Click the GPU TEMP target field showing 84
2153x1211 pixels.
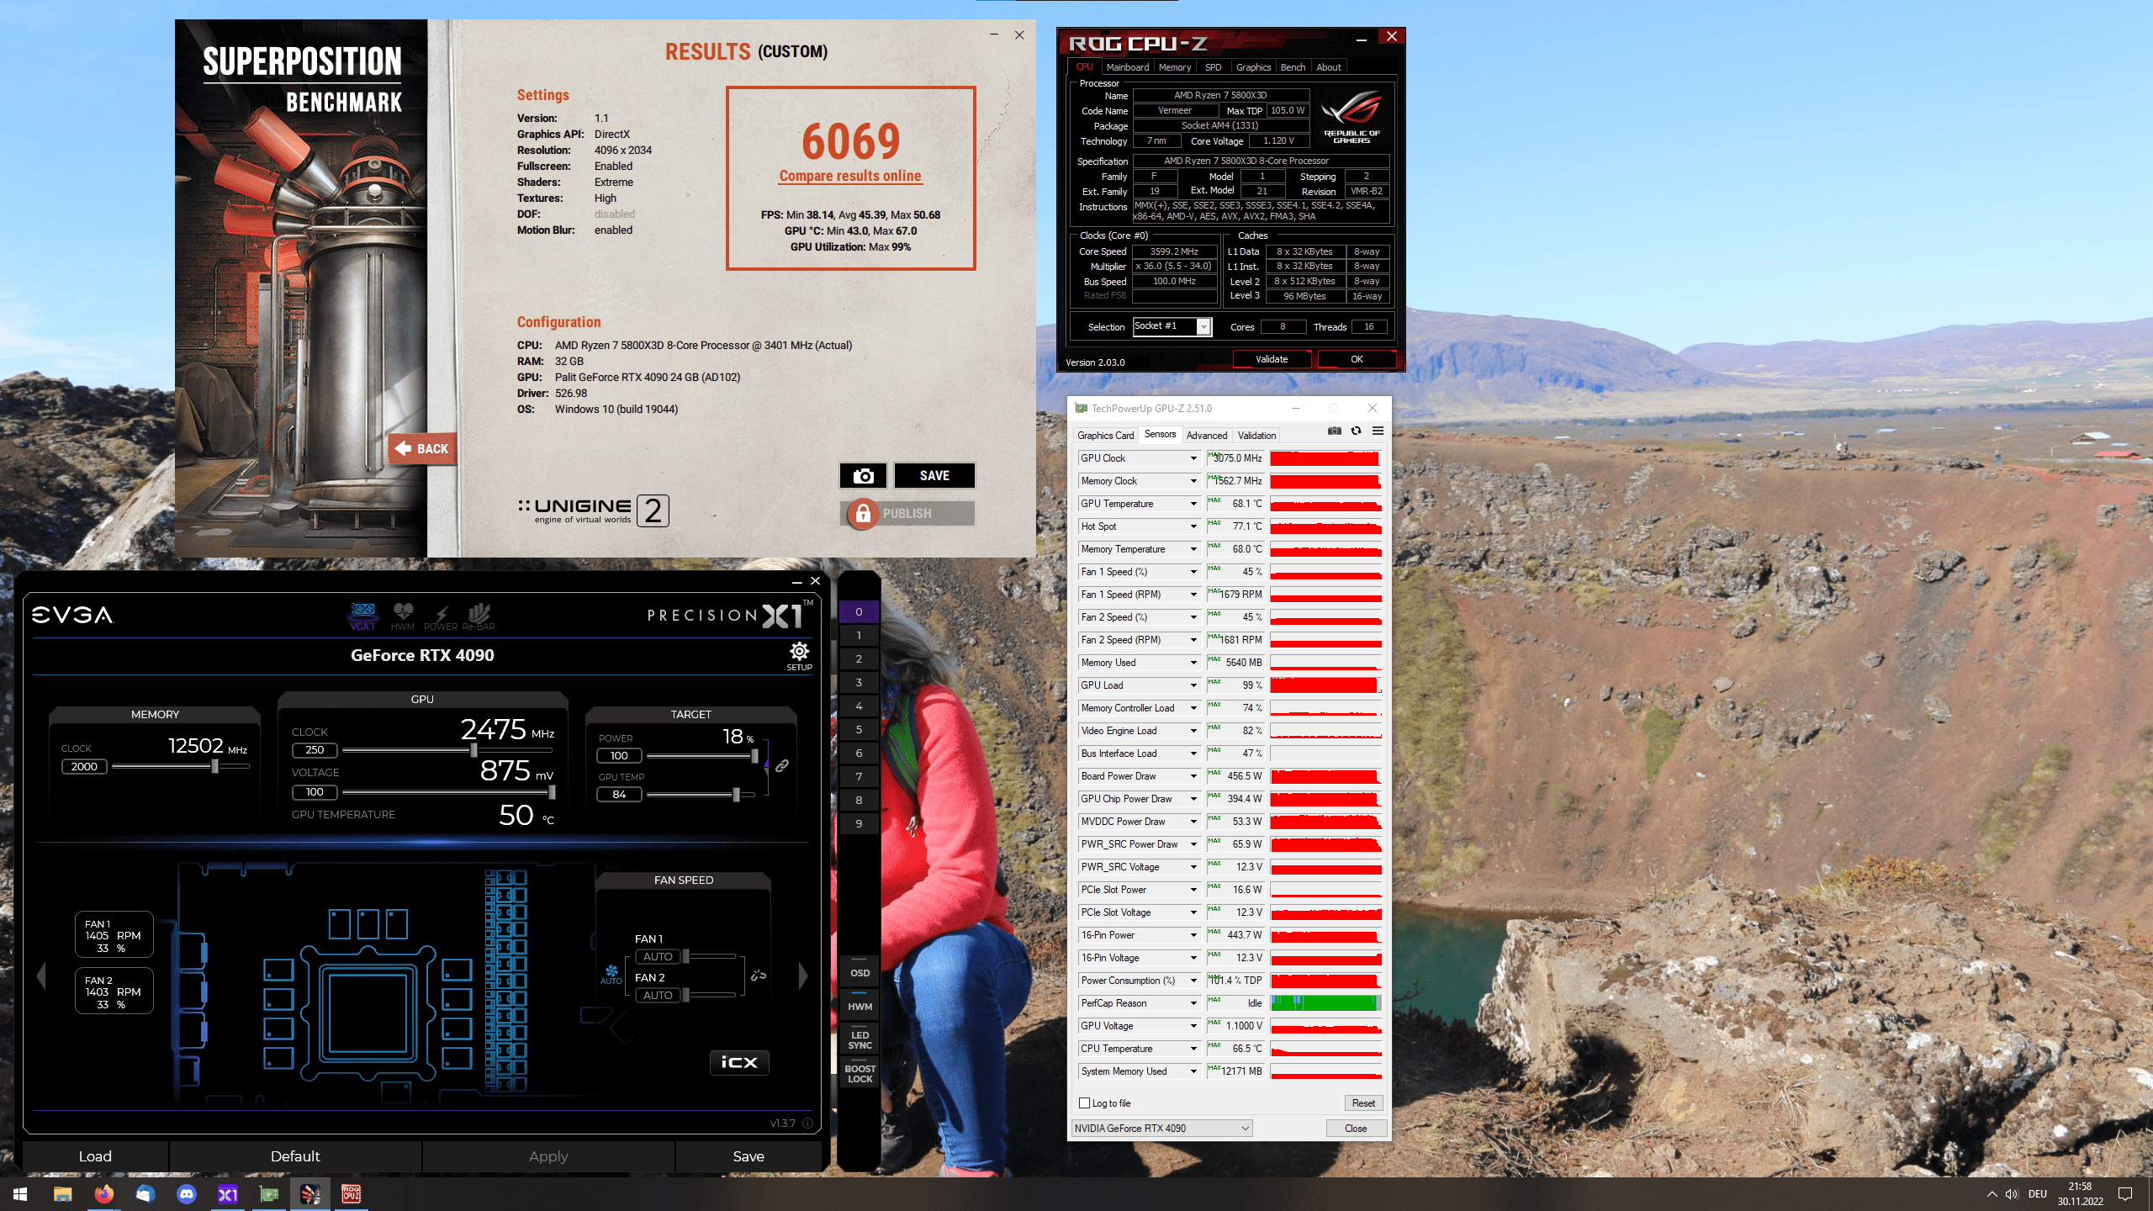click(619, 795)
